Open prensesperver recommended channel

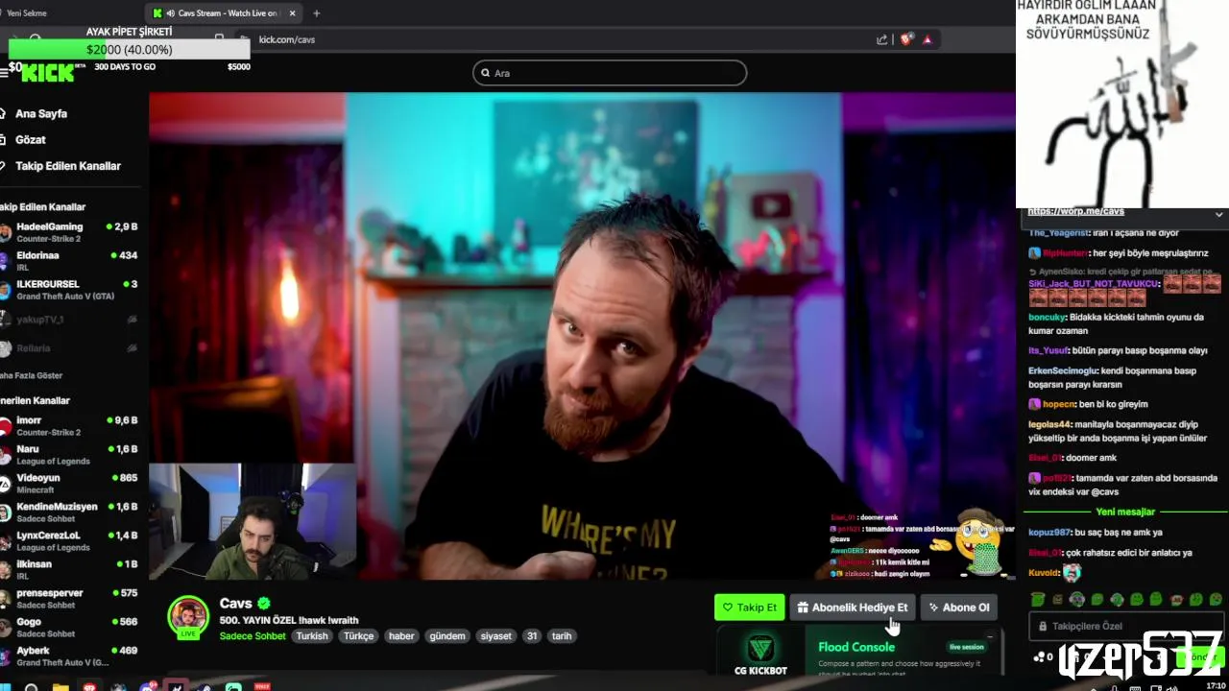coord(69,599)
